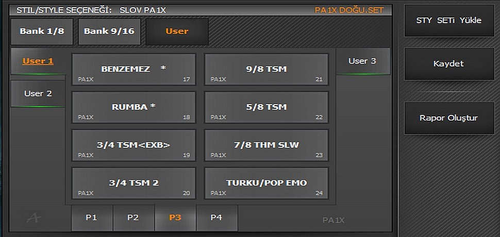This screenshot has width=500, height=237.
Task: Switch to User 2 side tab
Action: (38, 94)
